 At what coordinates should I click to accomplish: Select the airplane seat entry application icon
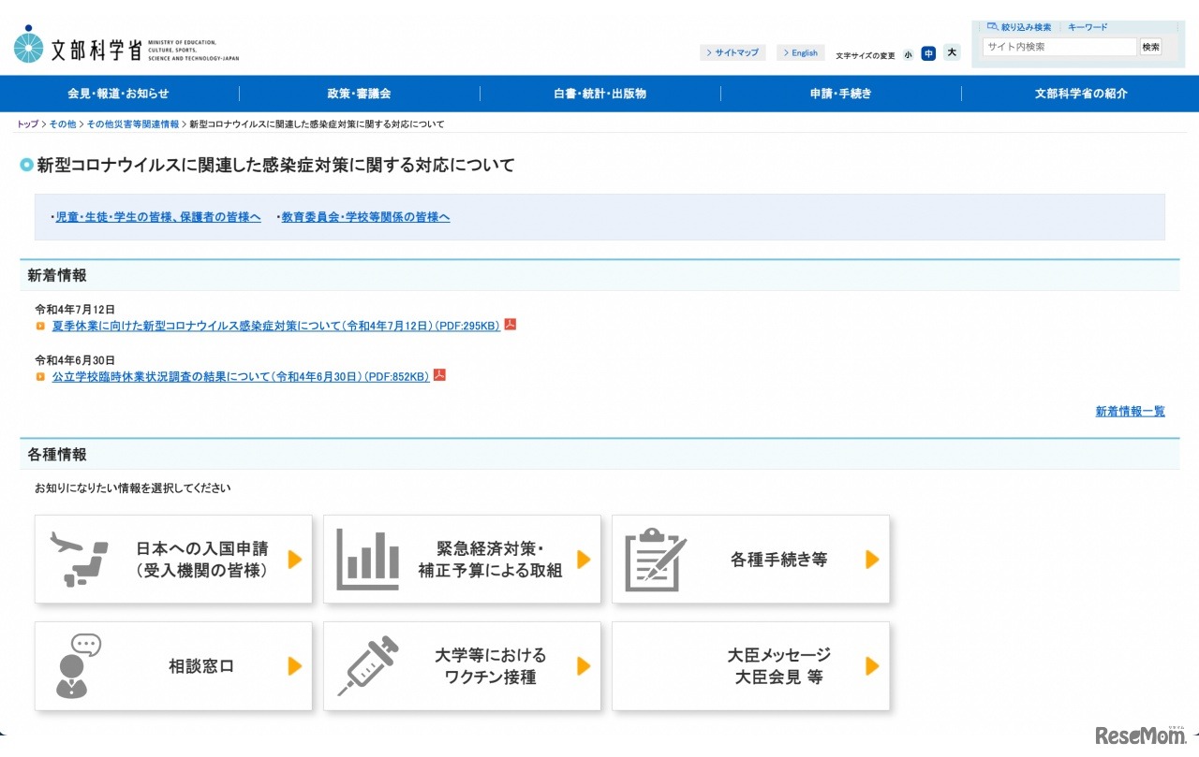(x=80, y=558)
